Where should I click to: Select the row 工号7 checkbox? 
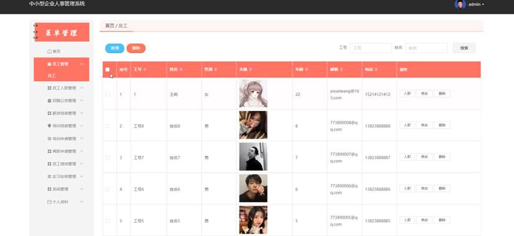[x=107, y=157]
